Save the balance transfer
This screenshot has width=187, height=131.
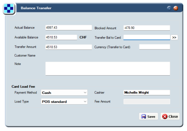click(149, 117)
